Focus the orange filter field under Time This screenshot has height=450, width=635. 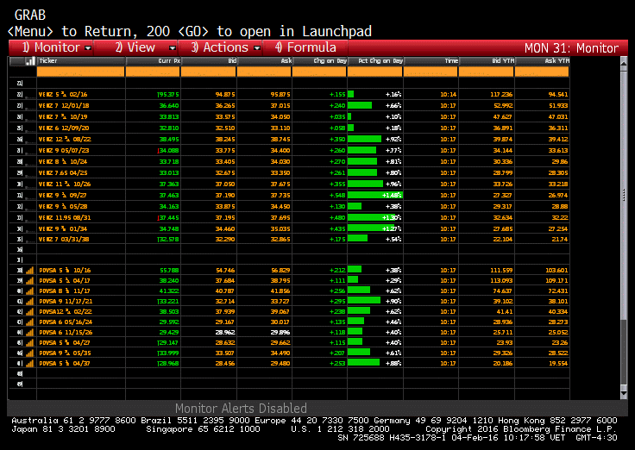coord(431,72)
